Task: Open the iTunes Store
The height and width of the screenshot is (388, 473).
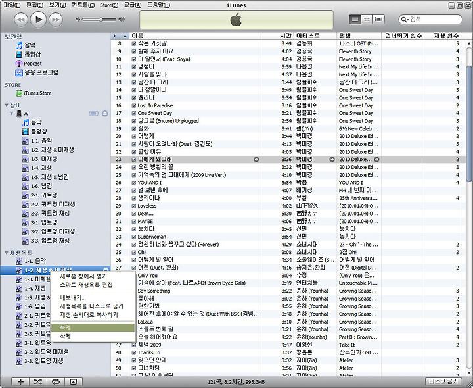Action: [34, 93]
